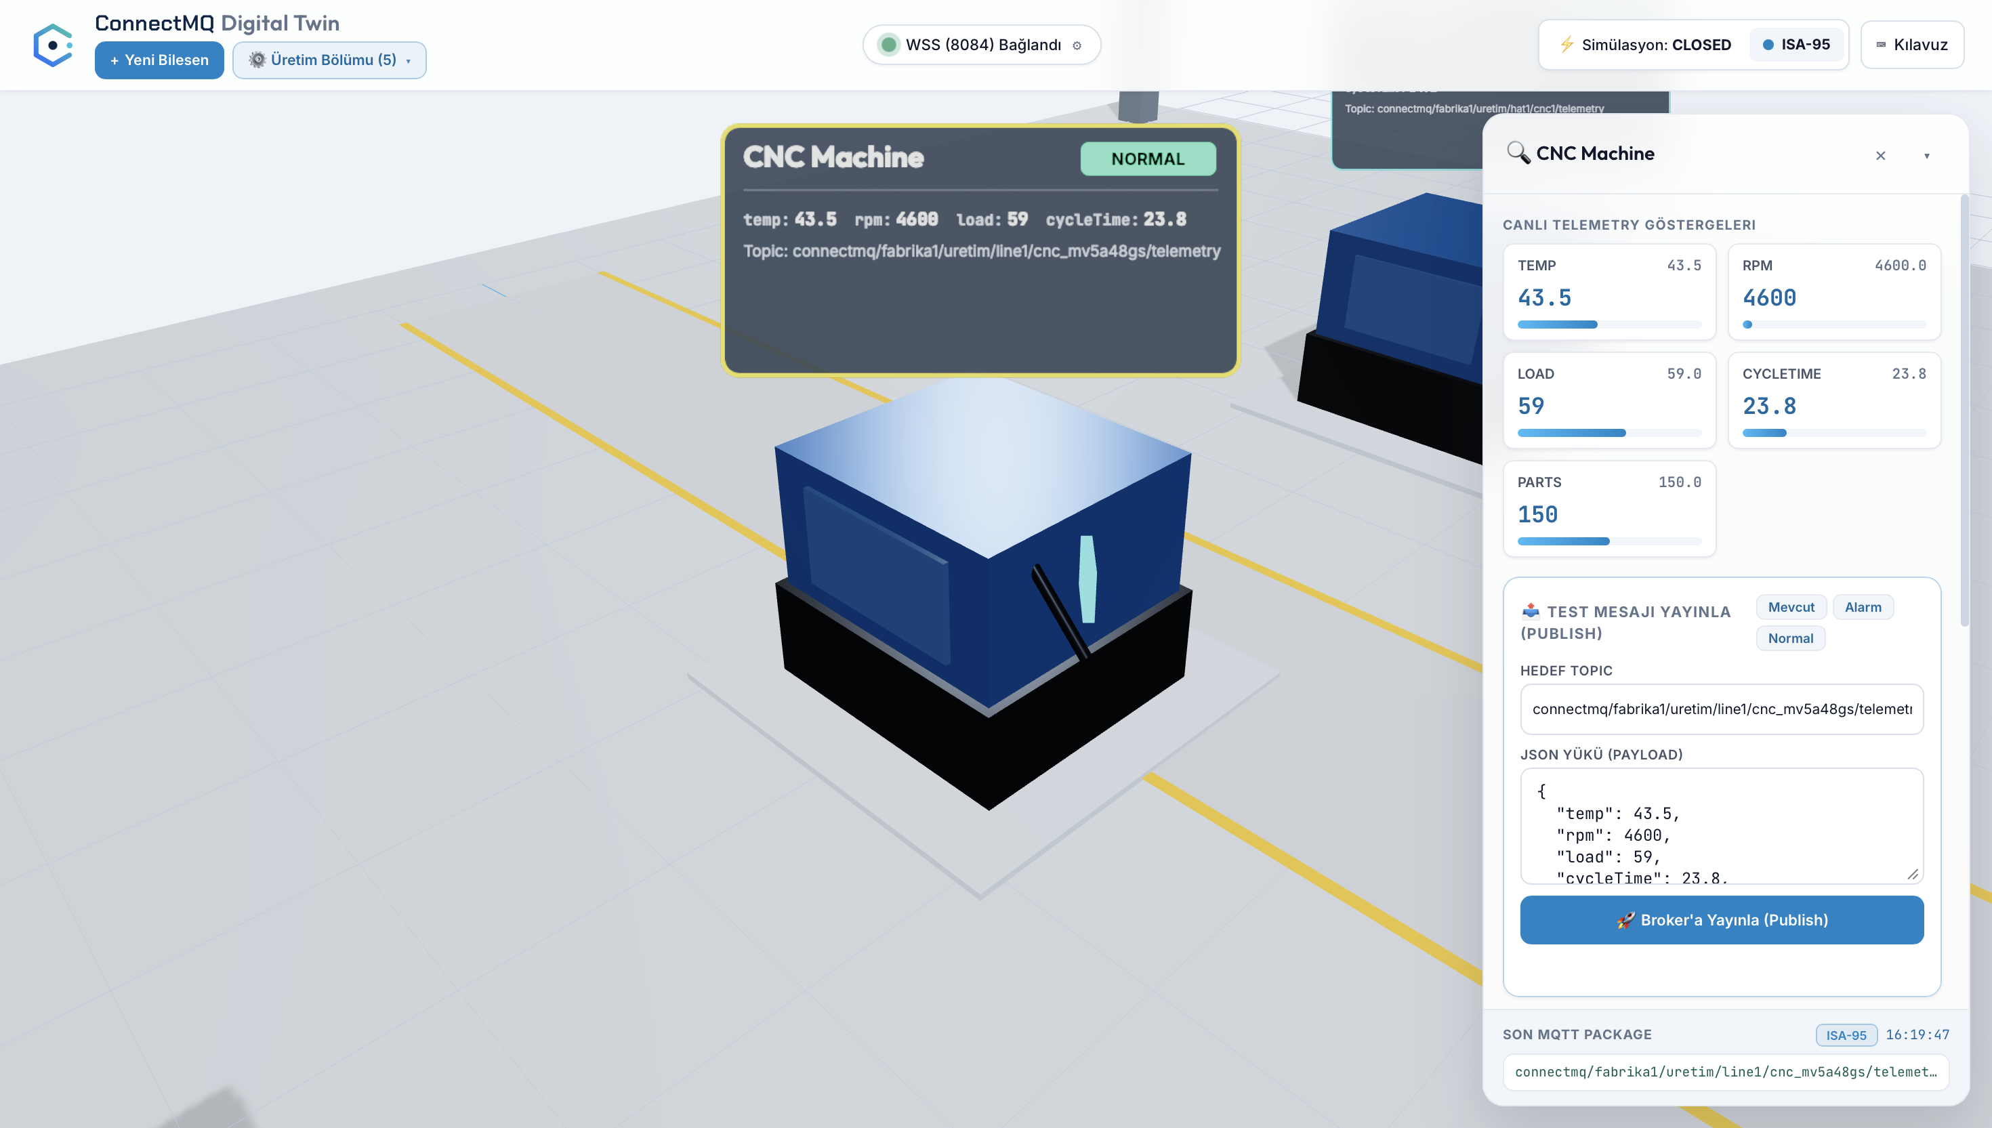Click inside the JSON payload text area

tap(1722, 825)
